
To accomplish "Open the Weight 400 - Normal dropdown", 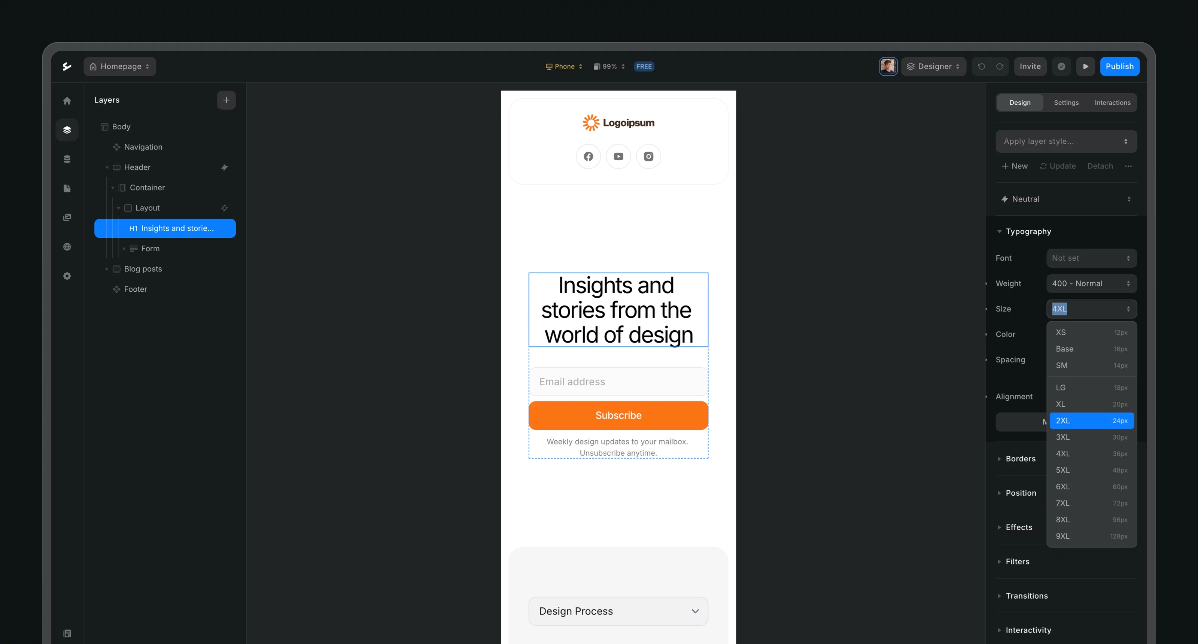I will tap(1091, 284).
